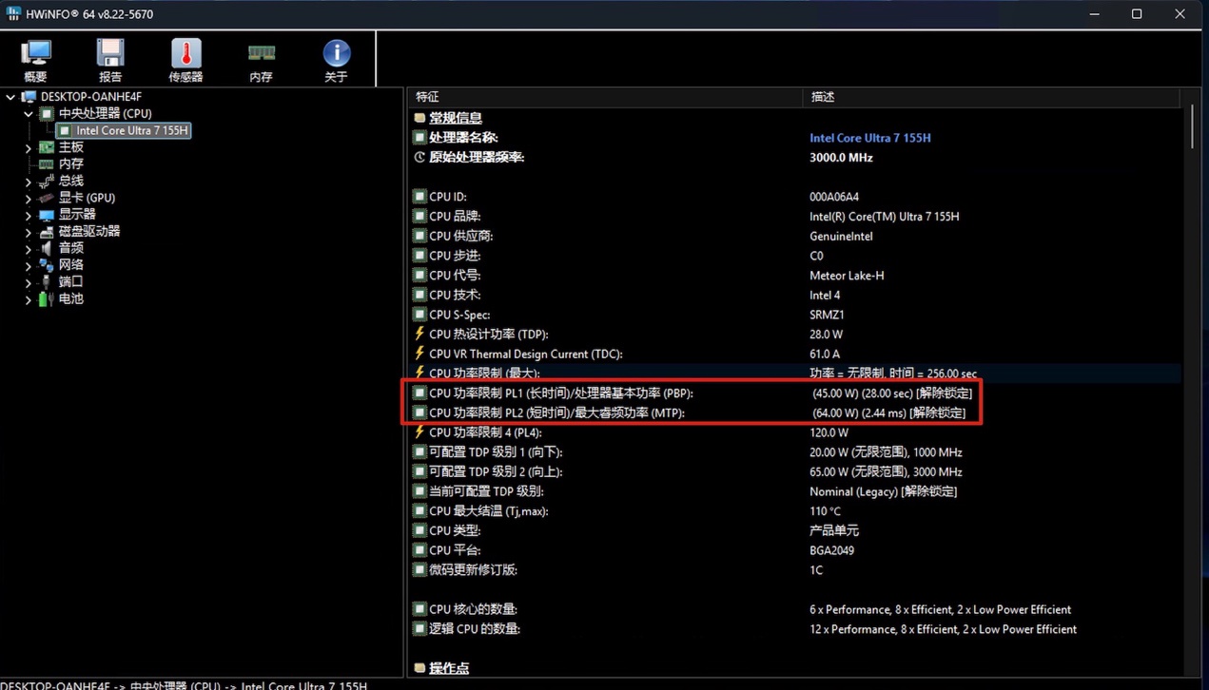Select the 微码更新修订版 row
The image size is (1209, 690).
796,570
